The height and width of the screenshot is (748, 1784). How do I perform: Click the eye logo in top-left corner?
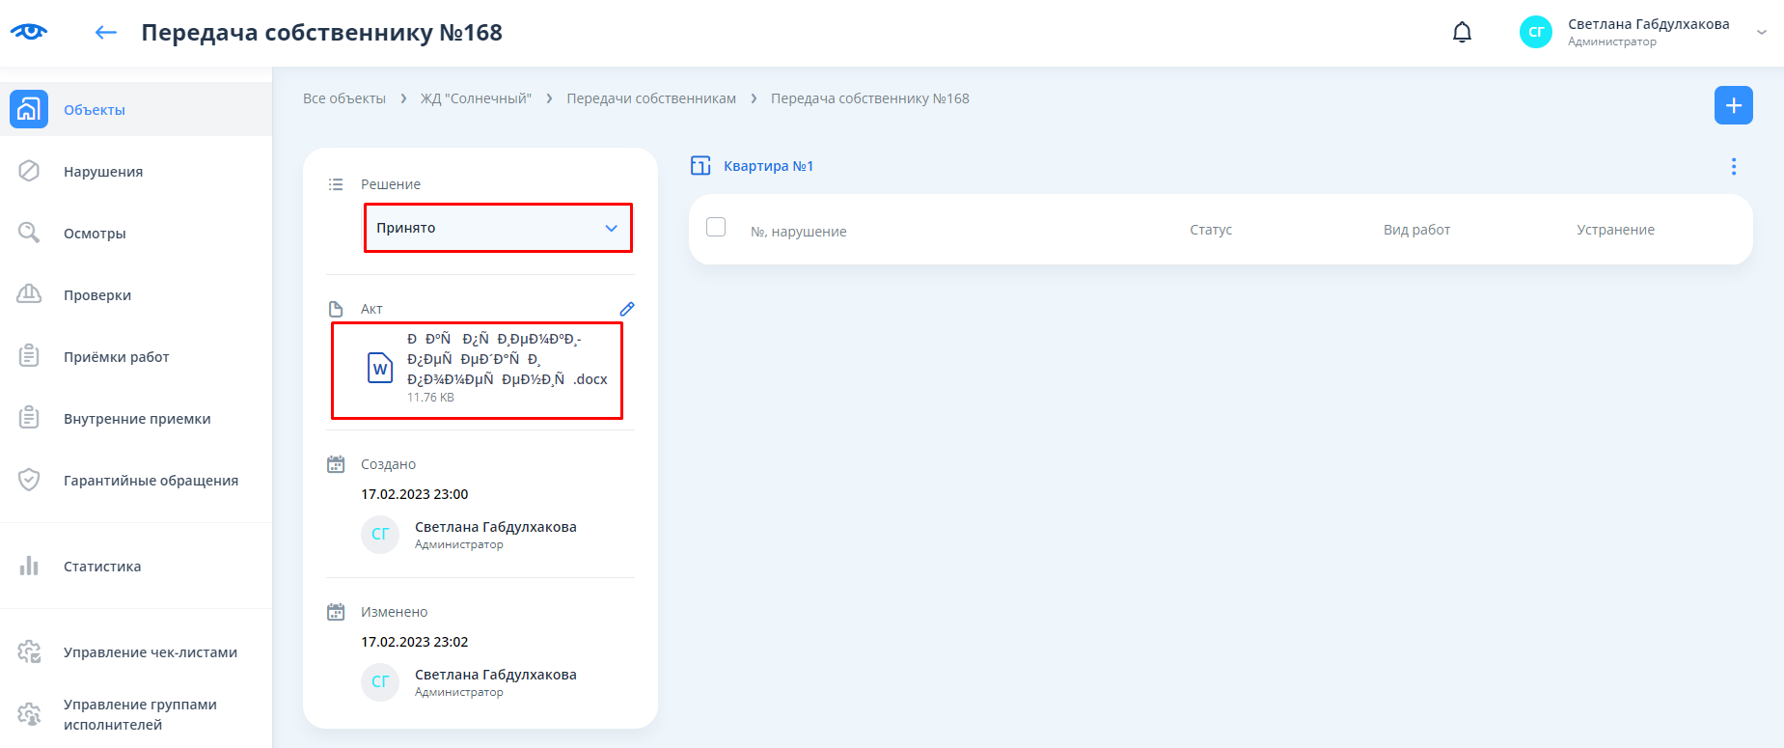click(x=29, y=32)
